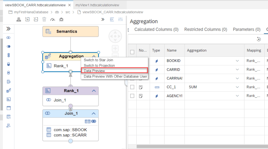The image size is (268, 149).
Task: Select the window node tool in palette
Action: point(9,108)
